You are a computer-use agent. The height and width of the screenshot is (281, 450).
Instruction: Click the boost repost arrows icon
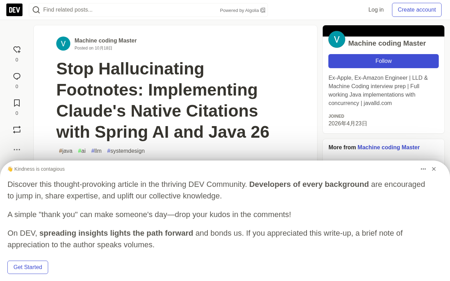pyautogui.click(x=17, y=130)
